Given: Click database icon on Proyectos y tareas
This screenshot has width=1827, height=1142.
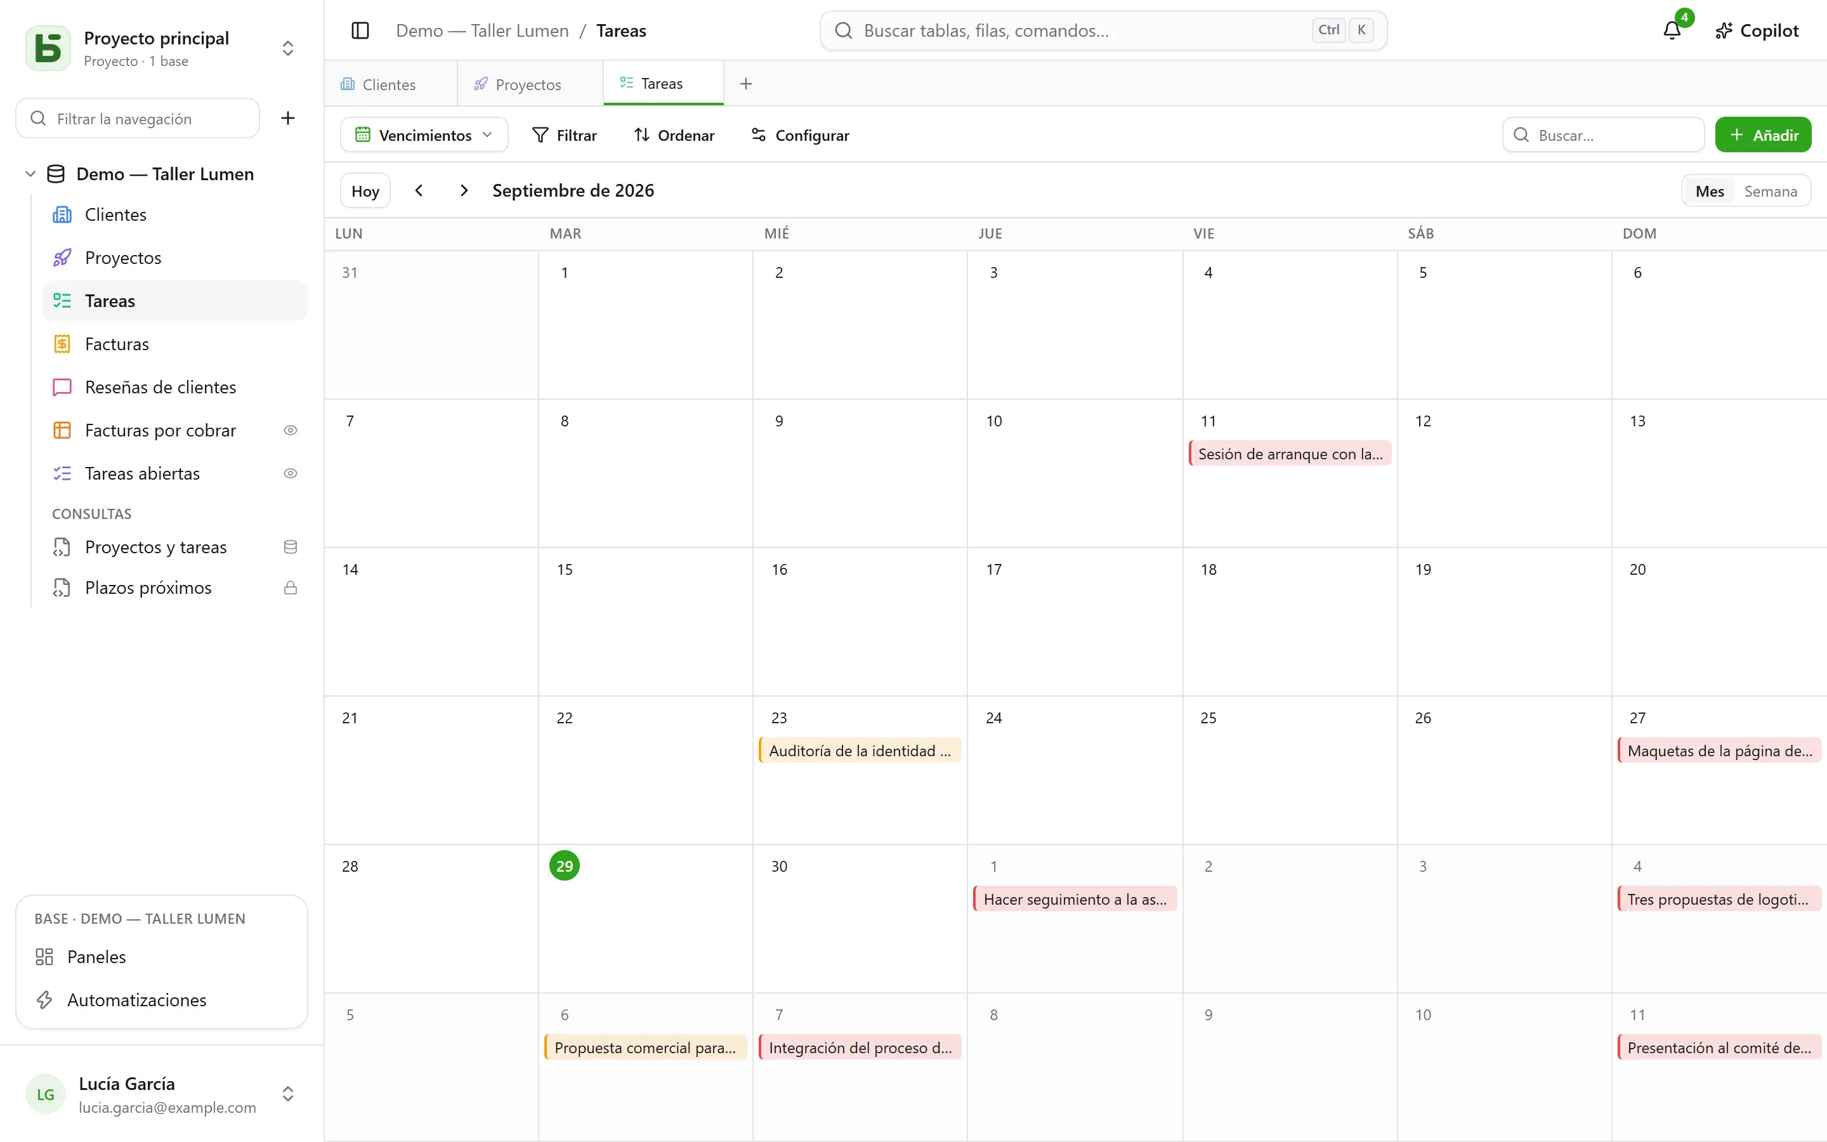Looking at the screenshot, I should (x=290, y=547).
